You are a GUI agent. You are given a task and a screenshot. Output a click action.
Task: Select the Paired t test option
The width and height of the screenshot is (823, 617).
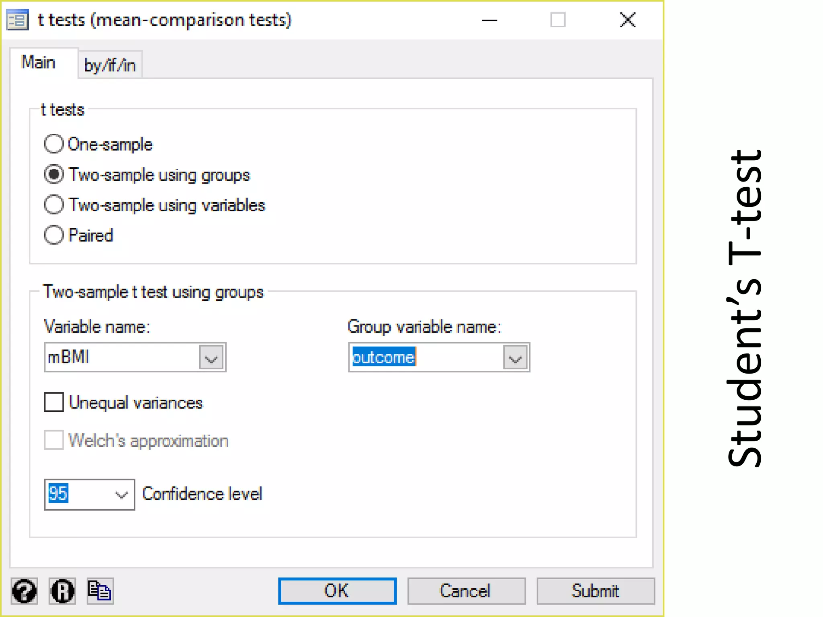pos(54,235)
